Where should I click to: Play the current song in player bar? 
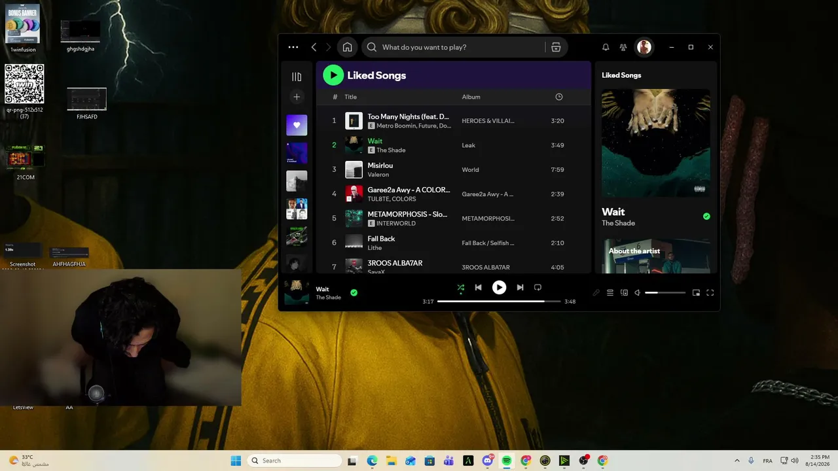click(x=500, y=287)
